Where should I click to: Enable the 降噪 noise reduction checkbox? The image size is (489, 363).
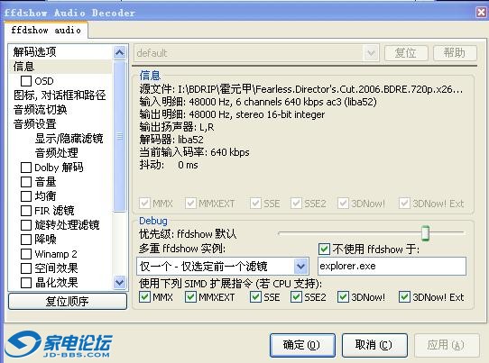point(26,240)
